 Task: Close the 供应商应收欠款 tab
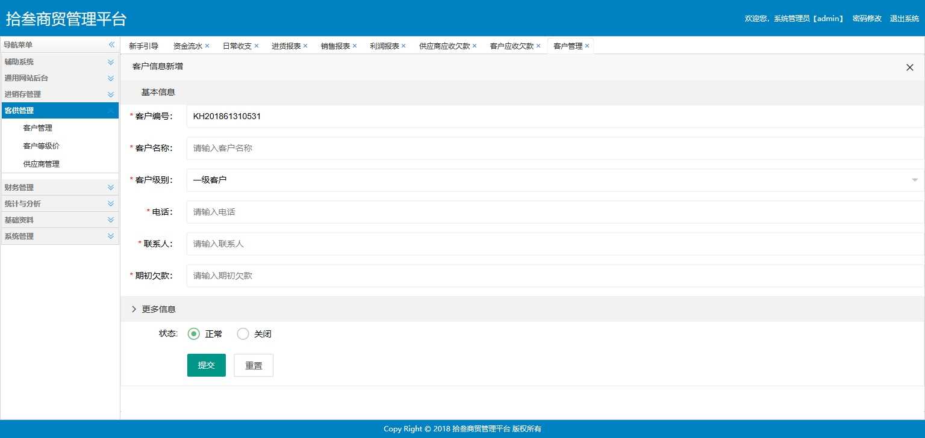pos(475,46)
